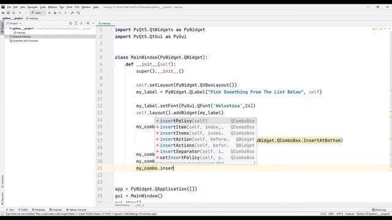Viewport: 392px width, 220px height.
Task: Click the Select Opened File target icon
Action: pyautogui.click(x=70, y=23)
